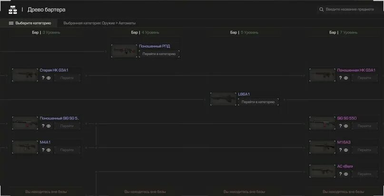
Task: Click the barter tree logo icon
Action: 13,9
